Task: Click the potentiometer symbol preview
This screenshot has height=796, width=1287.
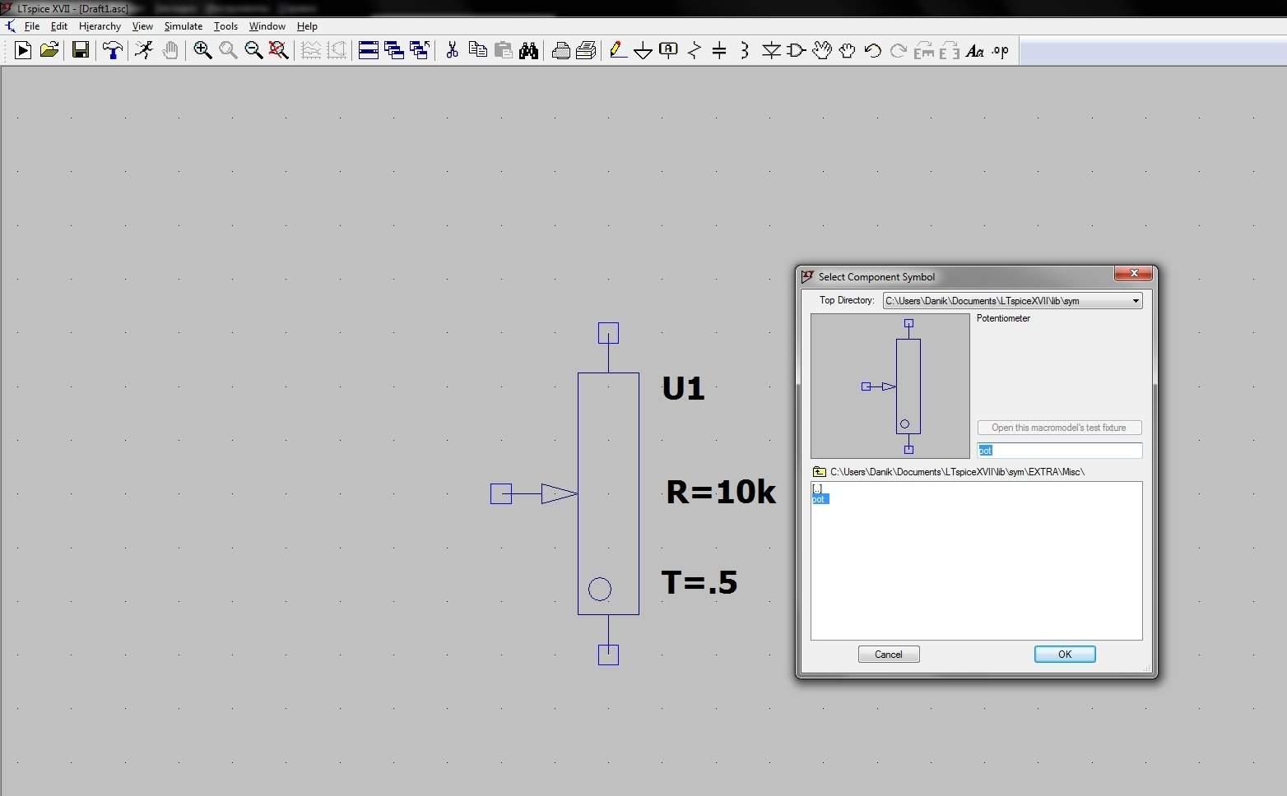Action: (x=890, y=386)
